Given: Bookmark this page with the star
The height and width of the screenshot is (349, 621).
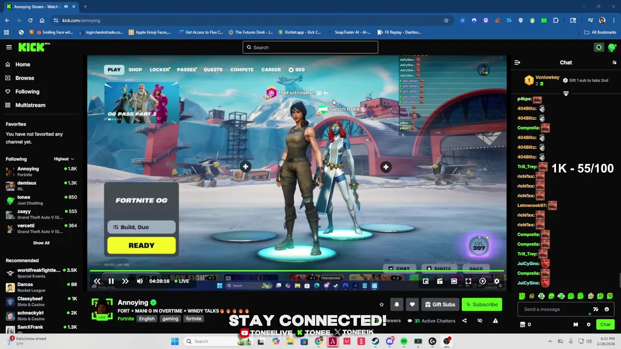Looking at the screenshot, I should 446,20.
